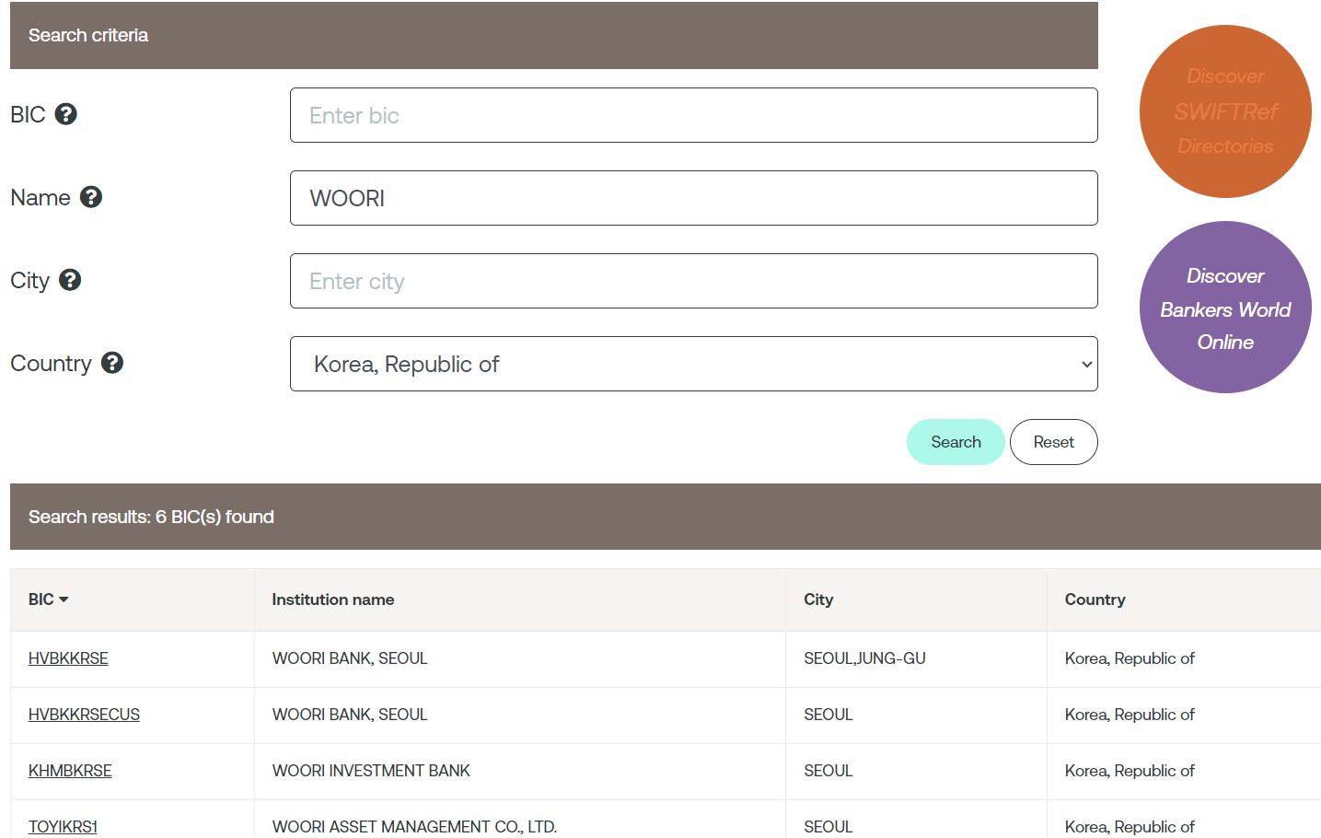Open the TOYIKRS1 BIC link

tap(63, 827)
